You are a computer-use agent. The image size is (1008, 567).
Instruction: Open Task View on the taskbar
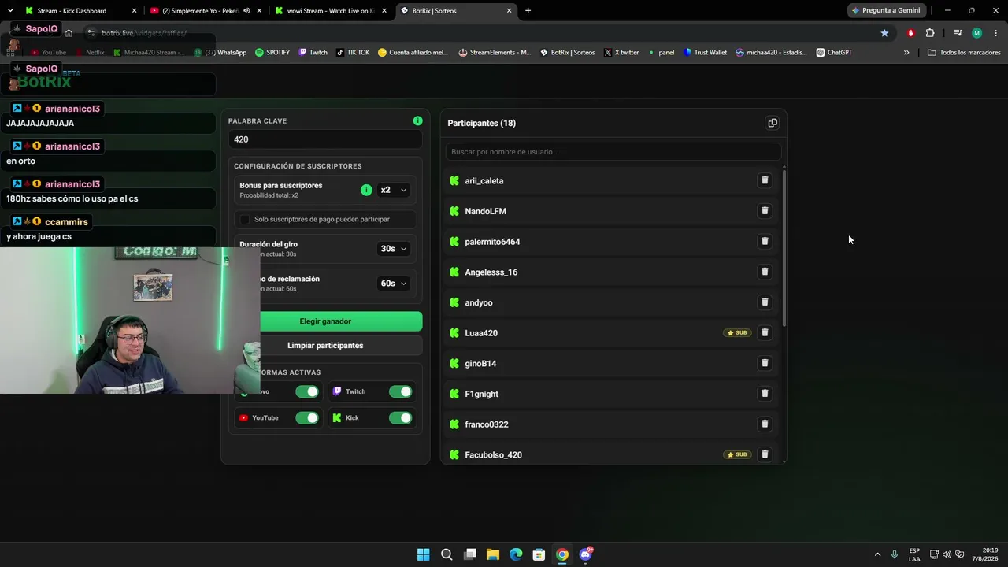coord(470,554)
